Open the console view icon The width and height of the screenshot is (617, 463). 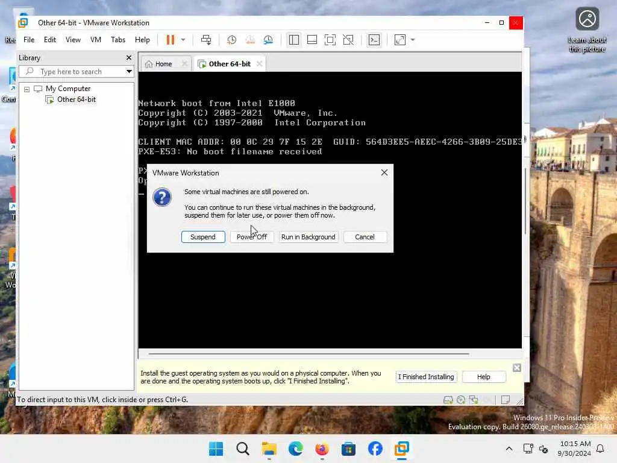coord(374,40)
